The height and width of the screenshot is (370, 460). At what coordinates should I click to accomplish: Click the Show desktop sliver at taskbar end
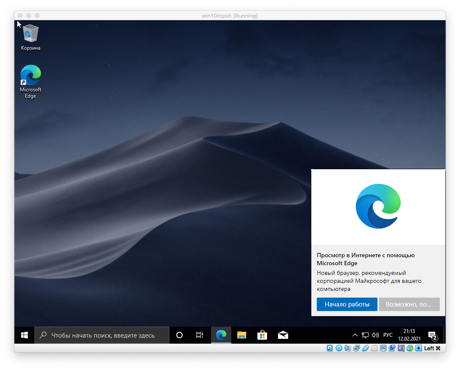(x=444, y=335)
